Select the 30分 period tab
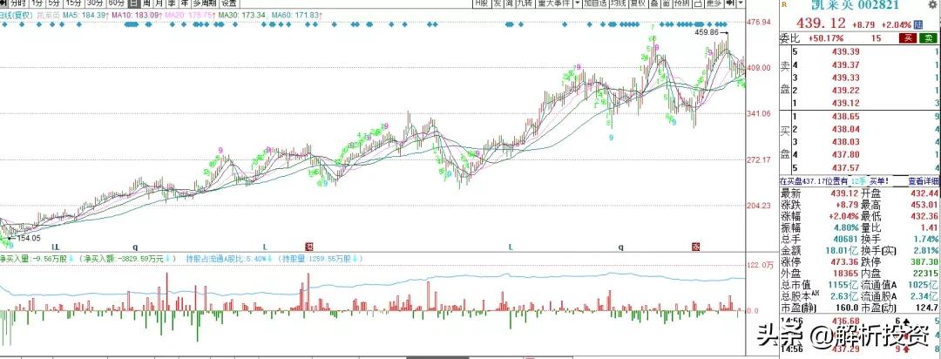The width and height of the screenshot is (941, 359). point(95,3)
